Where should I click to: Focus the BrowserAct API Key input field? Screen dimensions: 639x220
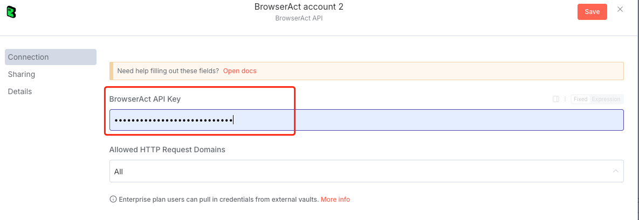(366, 120)
